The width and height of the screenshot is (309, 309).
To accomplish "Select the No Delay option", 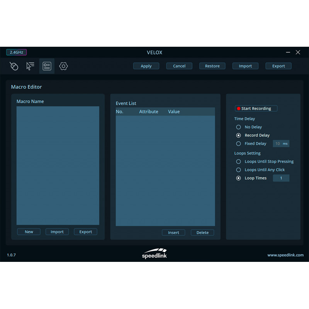I will 238,127.
